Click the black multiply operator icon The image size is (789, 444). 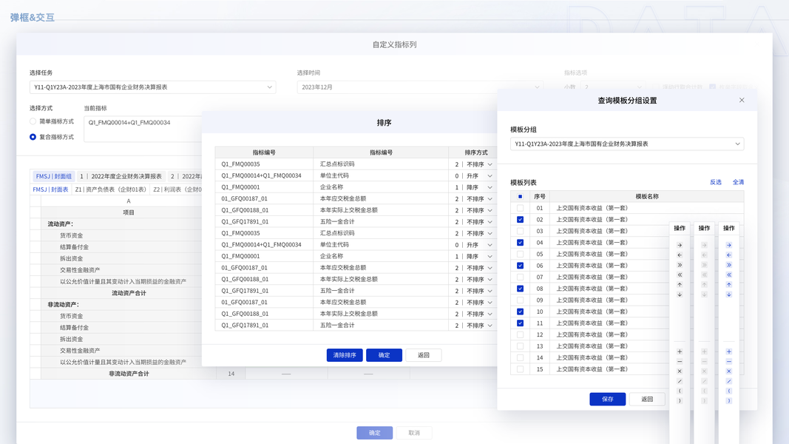click(x=680, y=371)
